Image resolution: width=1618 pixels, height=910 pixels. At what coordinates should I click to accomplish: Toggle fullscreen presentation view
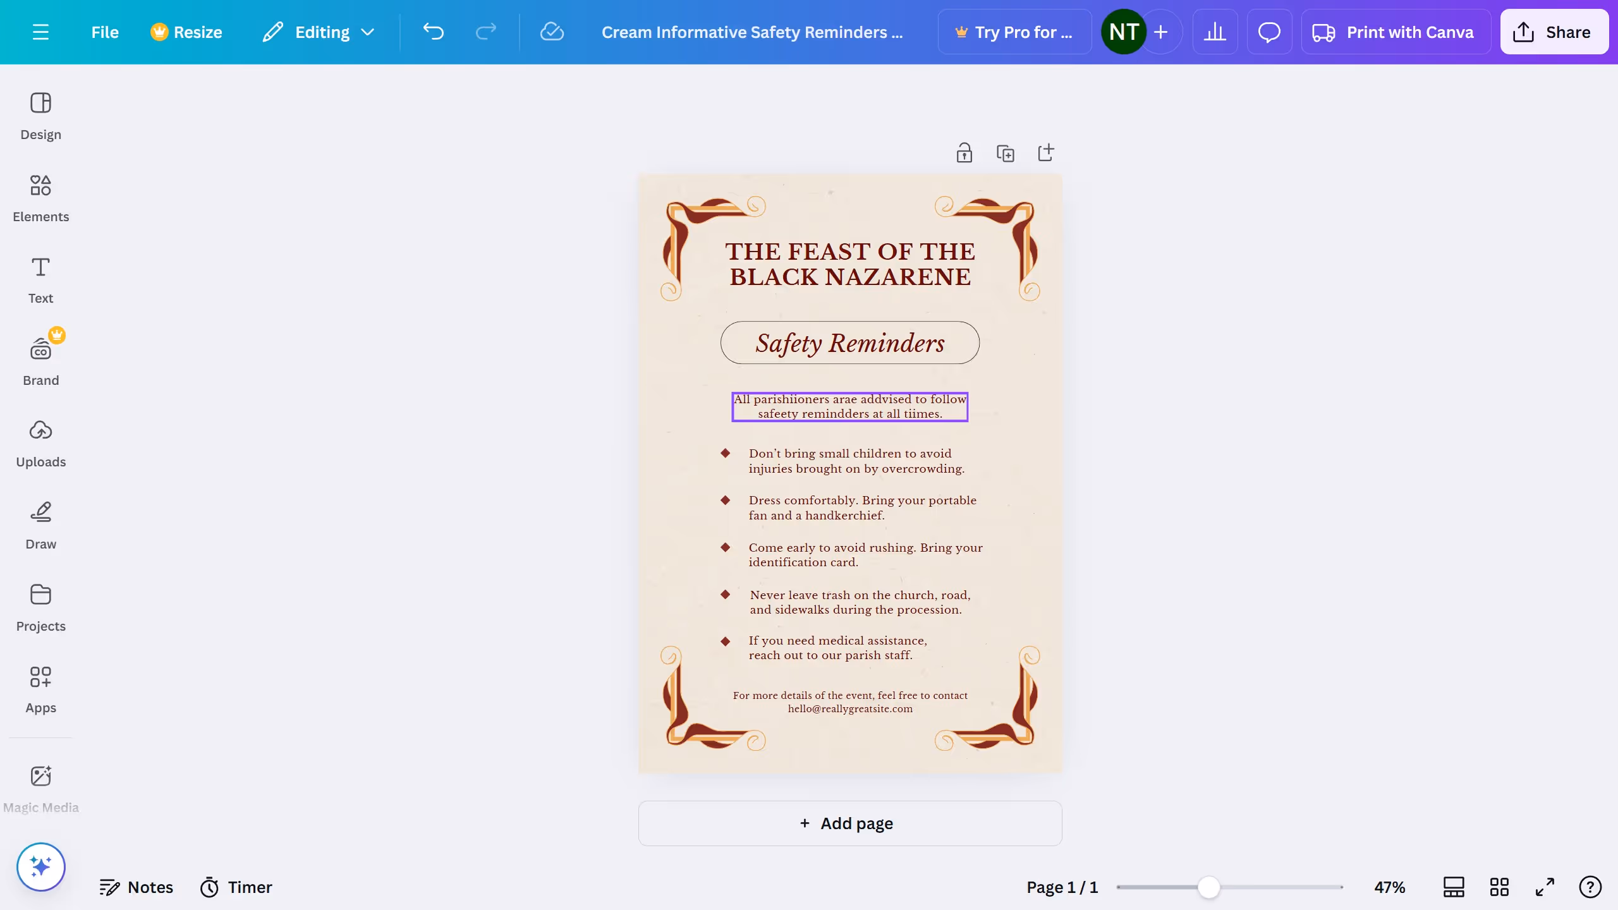click(1543, 887)
